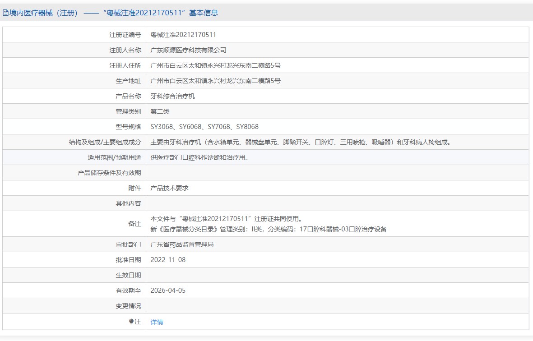
Task: Click the model list SY3068、SY6068、SY7068、SY8068
Action: [x=204, y=127]
